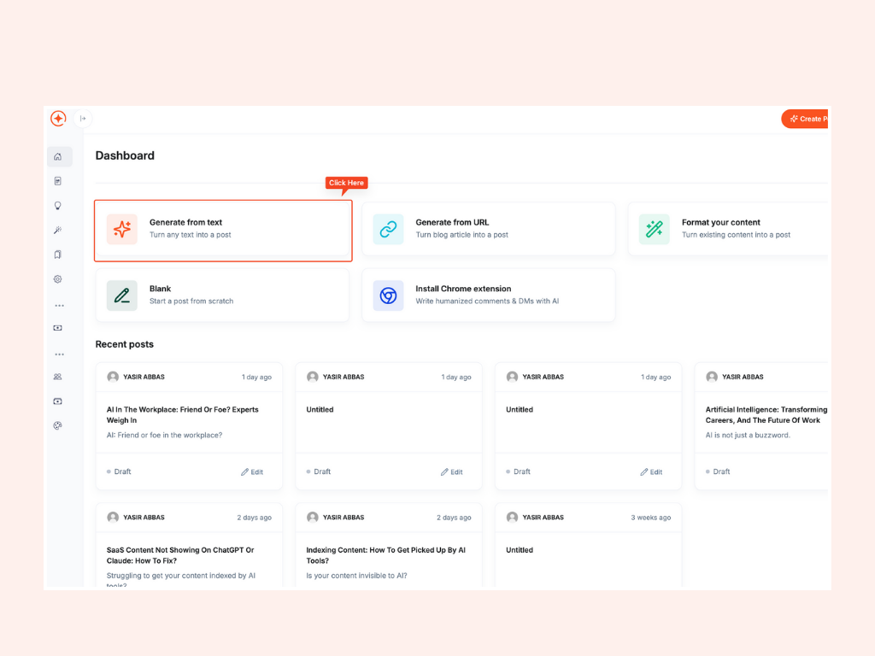Image resolution: width=875 pixels, height=656 pixels.
Task: Click the avatar on the SaaS Content post
Action: (x=113, y=518)
